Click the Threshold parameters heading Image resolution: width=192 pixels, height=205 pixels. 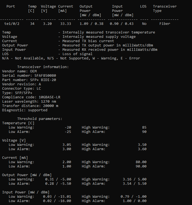coord(40,119)
